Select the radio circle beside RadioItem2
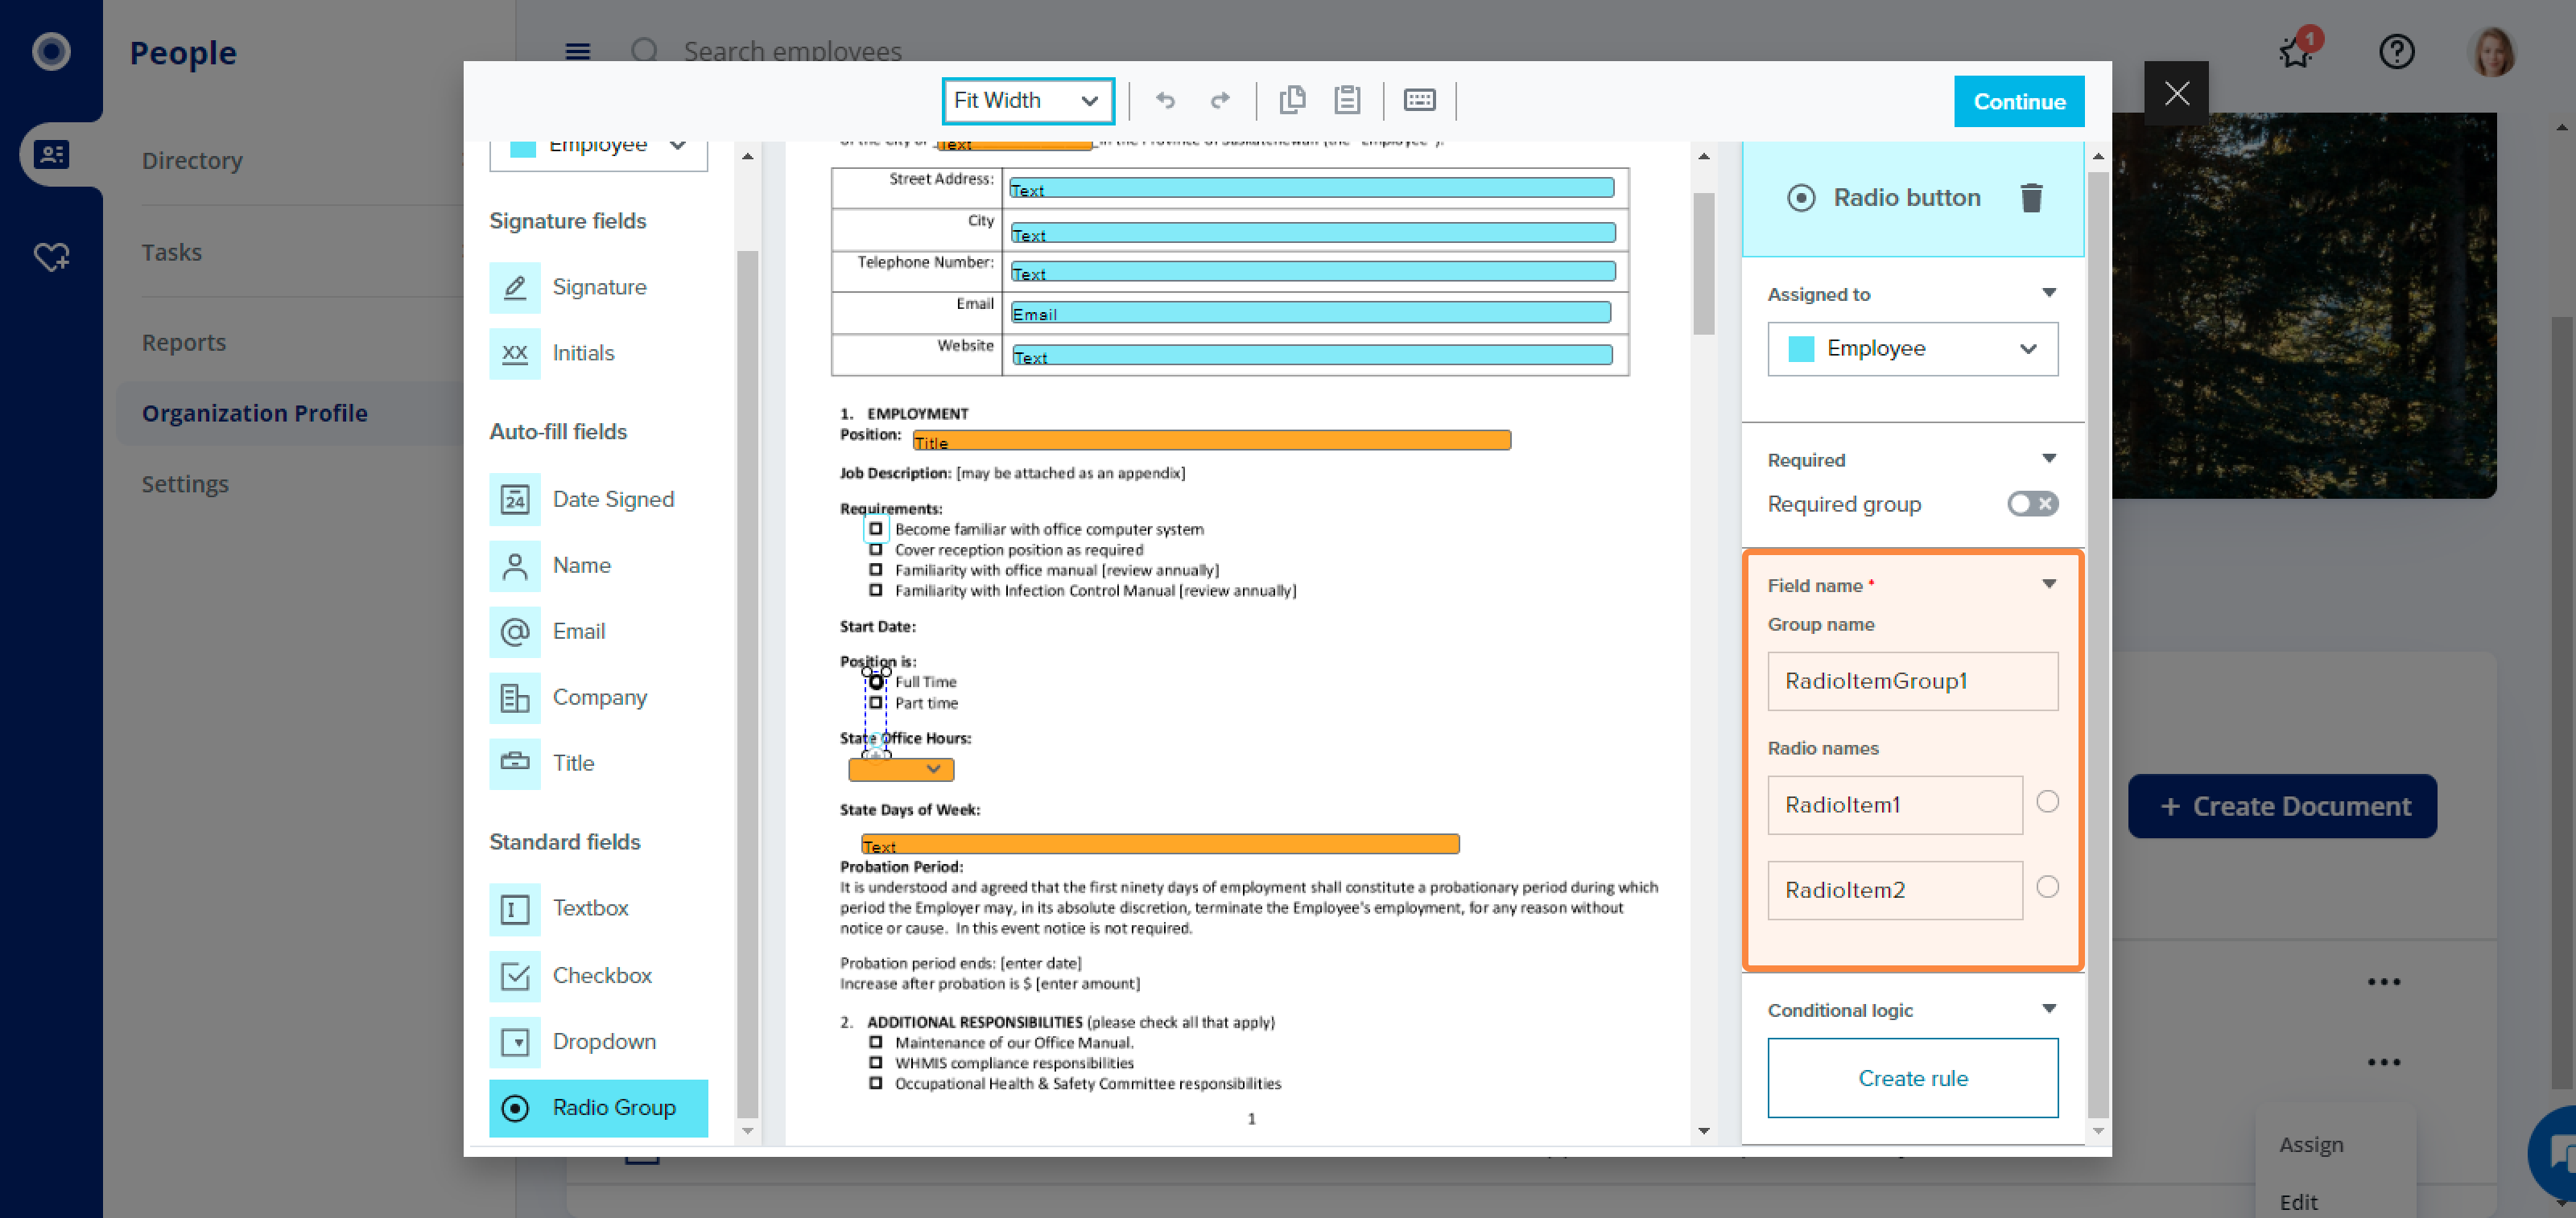The height and width of the screenshot is (1218, 2576). (x=2047, y=887)
